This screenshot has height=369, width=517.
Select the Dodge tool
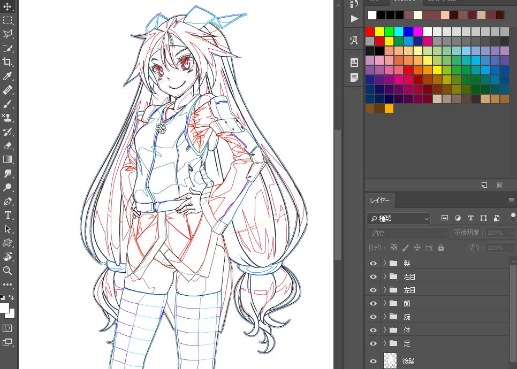coord(7,188)
